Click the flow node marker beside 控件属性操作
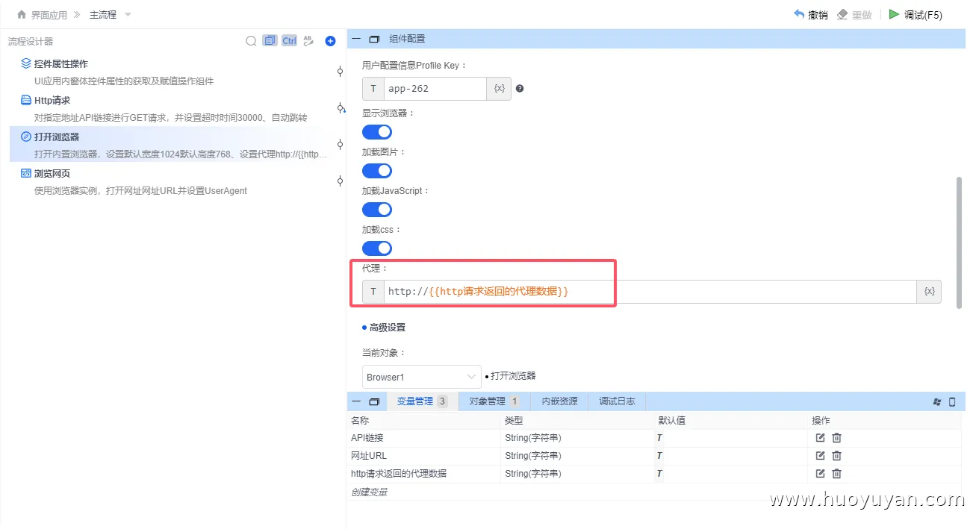The image size is (973, 529). [341, 72]
